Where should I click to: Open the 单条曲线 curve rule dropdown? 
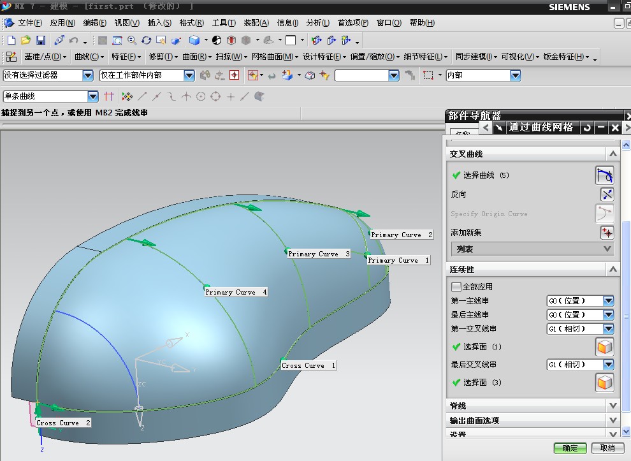pyautogui.click(x=93, y=96)
